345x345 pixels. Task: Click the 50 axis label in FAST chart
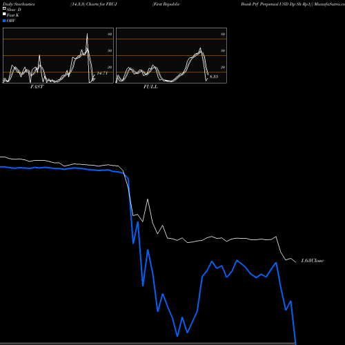click(110, 50)
